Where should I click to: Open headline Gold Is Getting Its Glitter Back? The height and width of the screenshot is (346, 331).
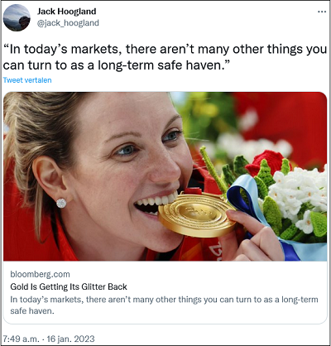69,286
